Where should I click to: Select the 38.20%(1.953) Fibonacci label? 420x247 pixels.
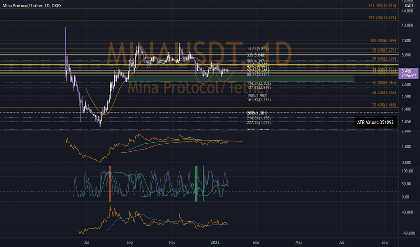pyautogui.click(x=384, y=93)
